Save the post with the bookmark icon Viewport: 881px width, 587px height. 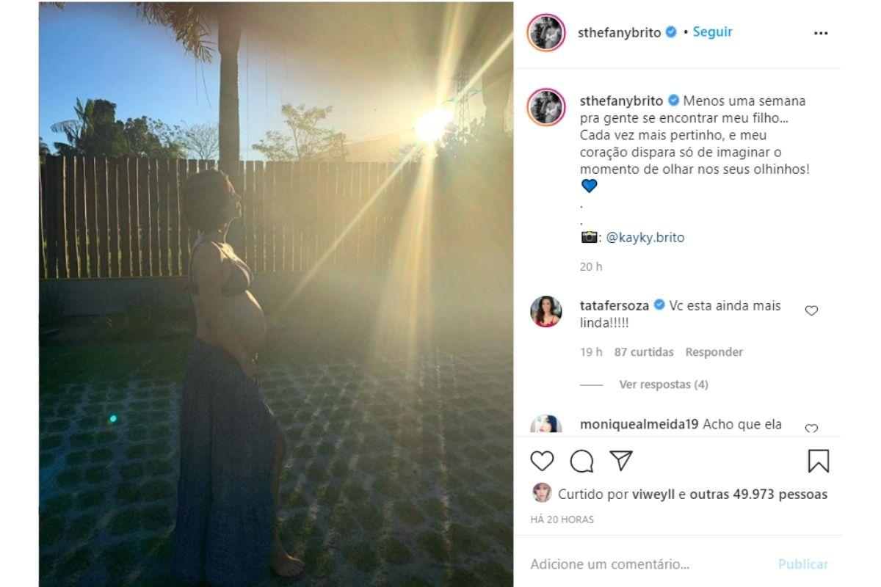click(x=818, y=461)
